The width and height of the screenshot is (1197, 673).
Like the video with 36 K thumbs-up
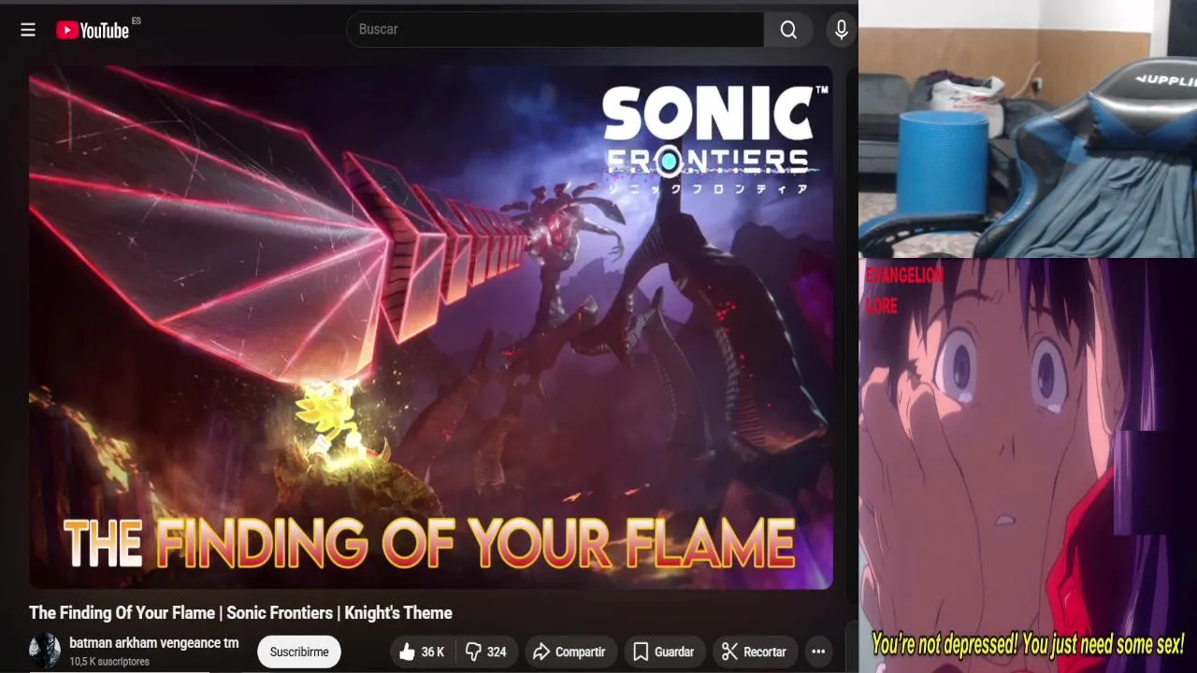point(422,652)
